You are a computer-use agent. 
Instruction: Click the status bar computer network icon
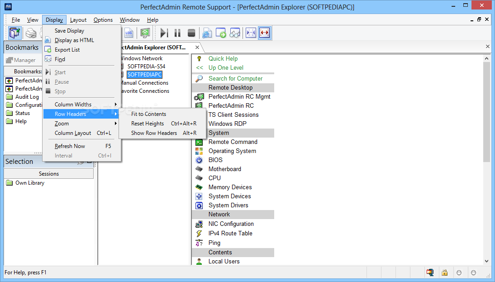pyautogui.click(x=430, y=272)
